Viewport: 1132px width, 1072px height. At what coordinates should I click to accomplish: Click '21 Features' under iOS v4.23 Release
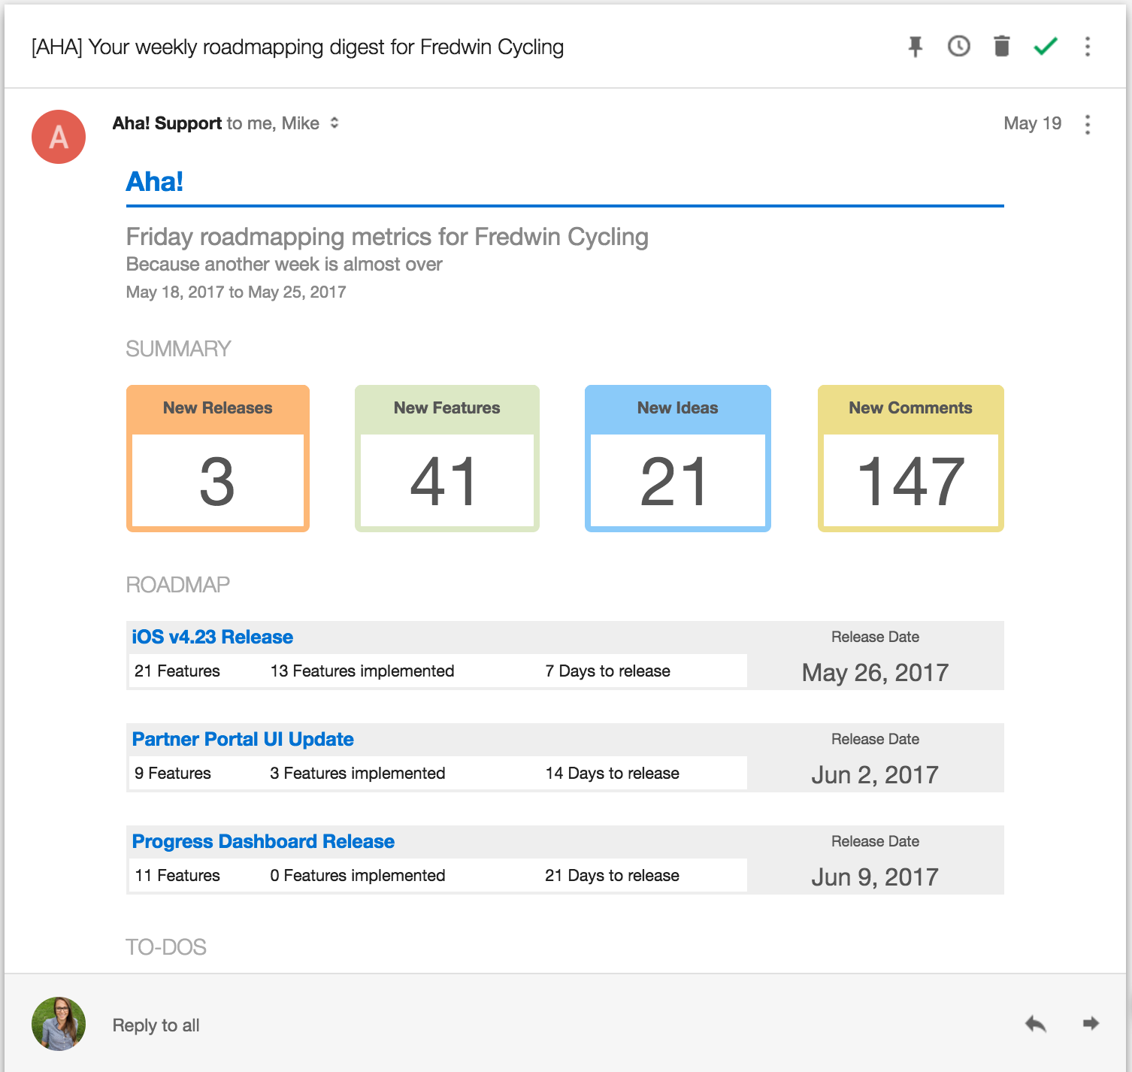177,671
